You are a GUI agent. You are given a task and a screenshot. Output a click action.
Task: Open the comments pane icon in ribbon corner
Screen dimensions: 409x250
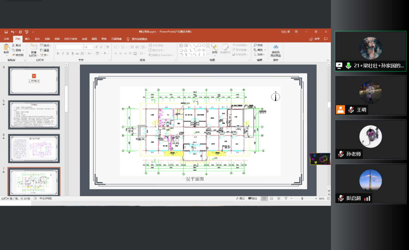[x=326, y=39]
